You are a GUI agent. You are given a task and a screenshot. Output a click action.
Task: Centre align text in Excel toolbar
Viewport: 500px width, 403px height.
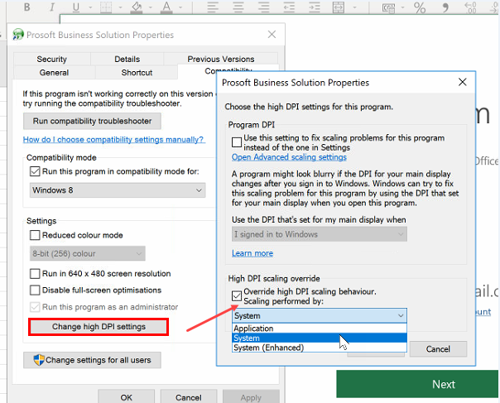click(x=238, y=7)
